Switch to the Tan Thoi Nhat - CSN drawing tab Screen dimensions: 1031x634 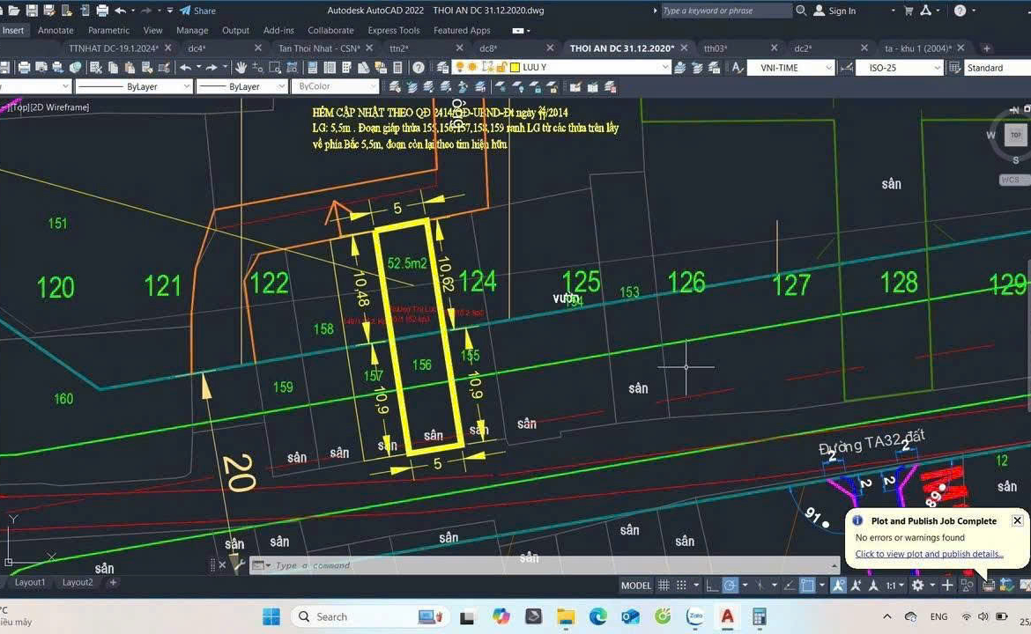(319, 48)
